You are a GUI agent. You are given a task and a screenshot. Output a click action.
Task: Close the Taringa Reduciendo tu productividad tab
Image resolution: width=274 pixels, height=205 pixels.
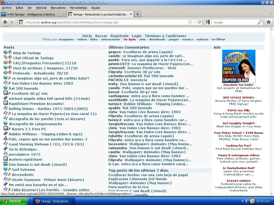131,14
